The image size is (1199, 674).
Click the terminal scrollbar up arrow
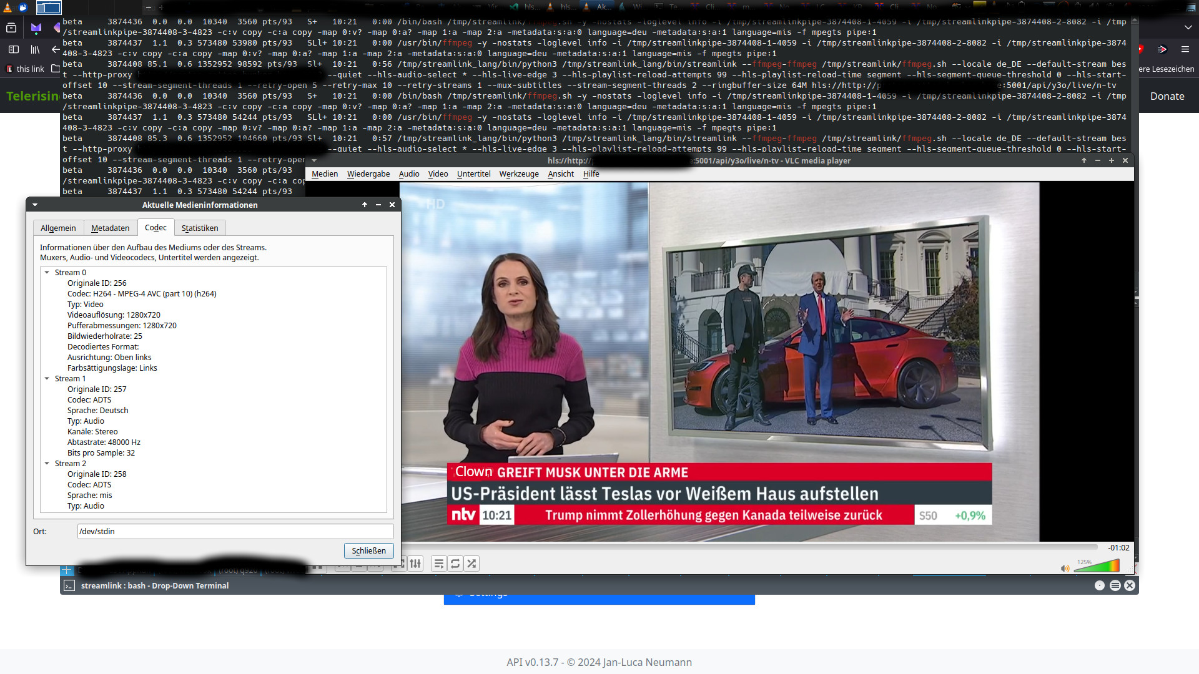(1135, 21)
